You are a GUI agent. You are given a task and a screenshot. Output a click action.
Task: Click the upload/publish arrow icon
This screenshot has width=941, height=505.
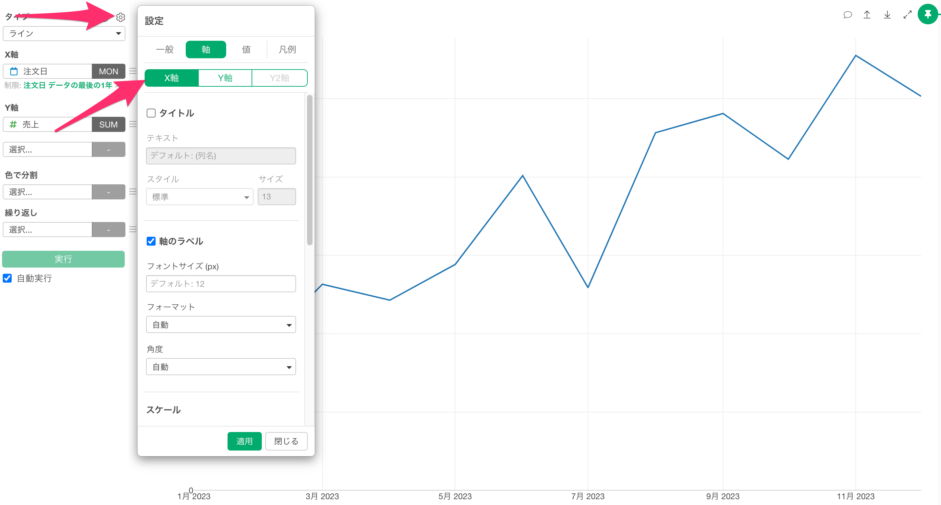(x=867, y=15)
